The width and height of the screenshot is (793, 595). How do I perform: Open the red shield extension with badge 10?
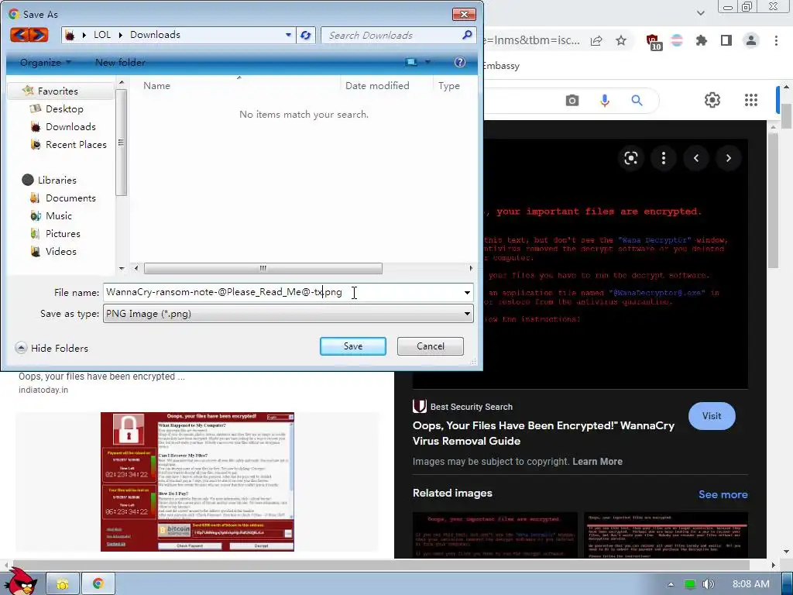pos(654,41)
